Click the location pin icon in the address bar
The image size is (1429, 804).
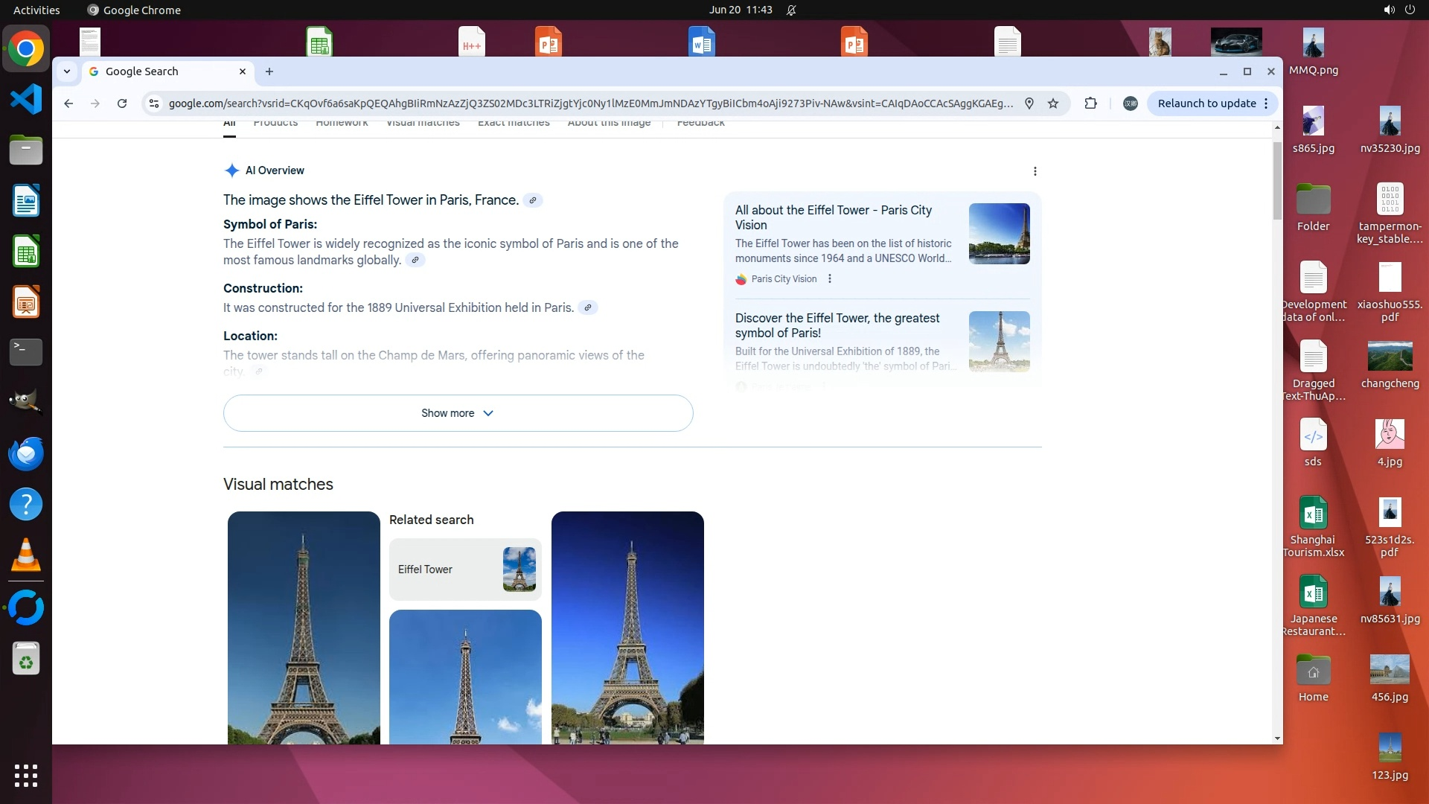pyautogui.click(x=1029, y=103)
